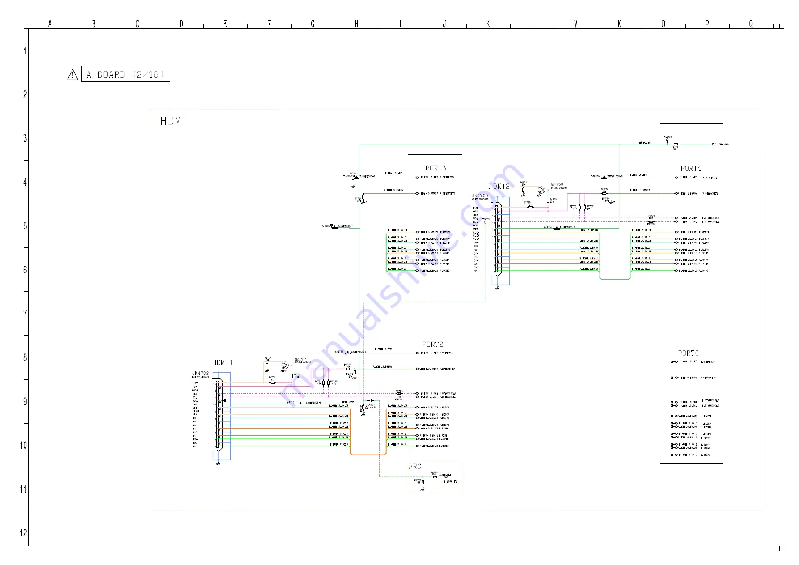
Task: Click the TP4703 test point circle
Action: tap(485, 222)
